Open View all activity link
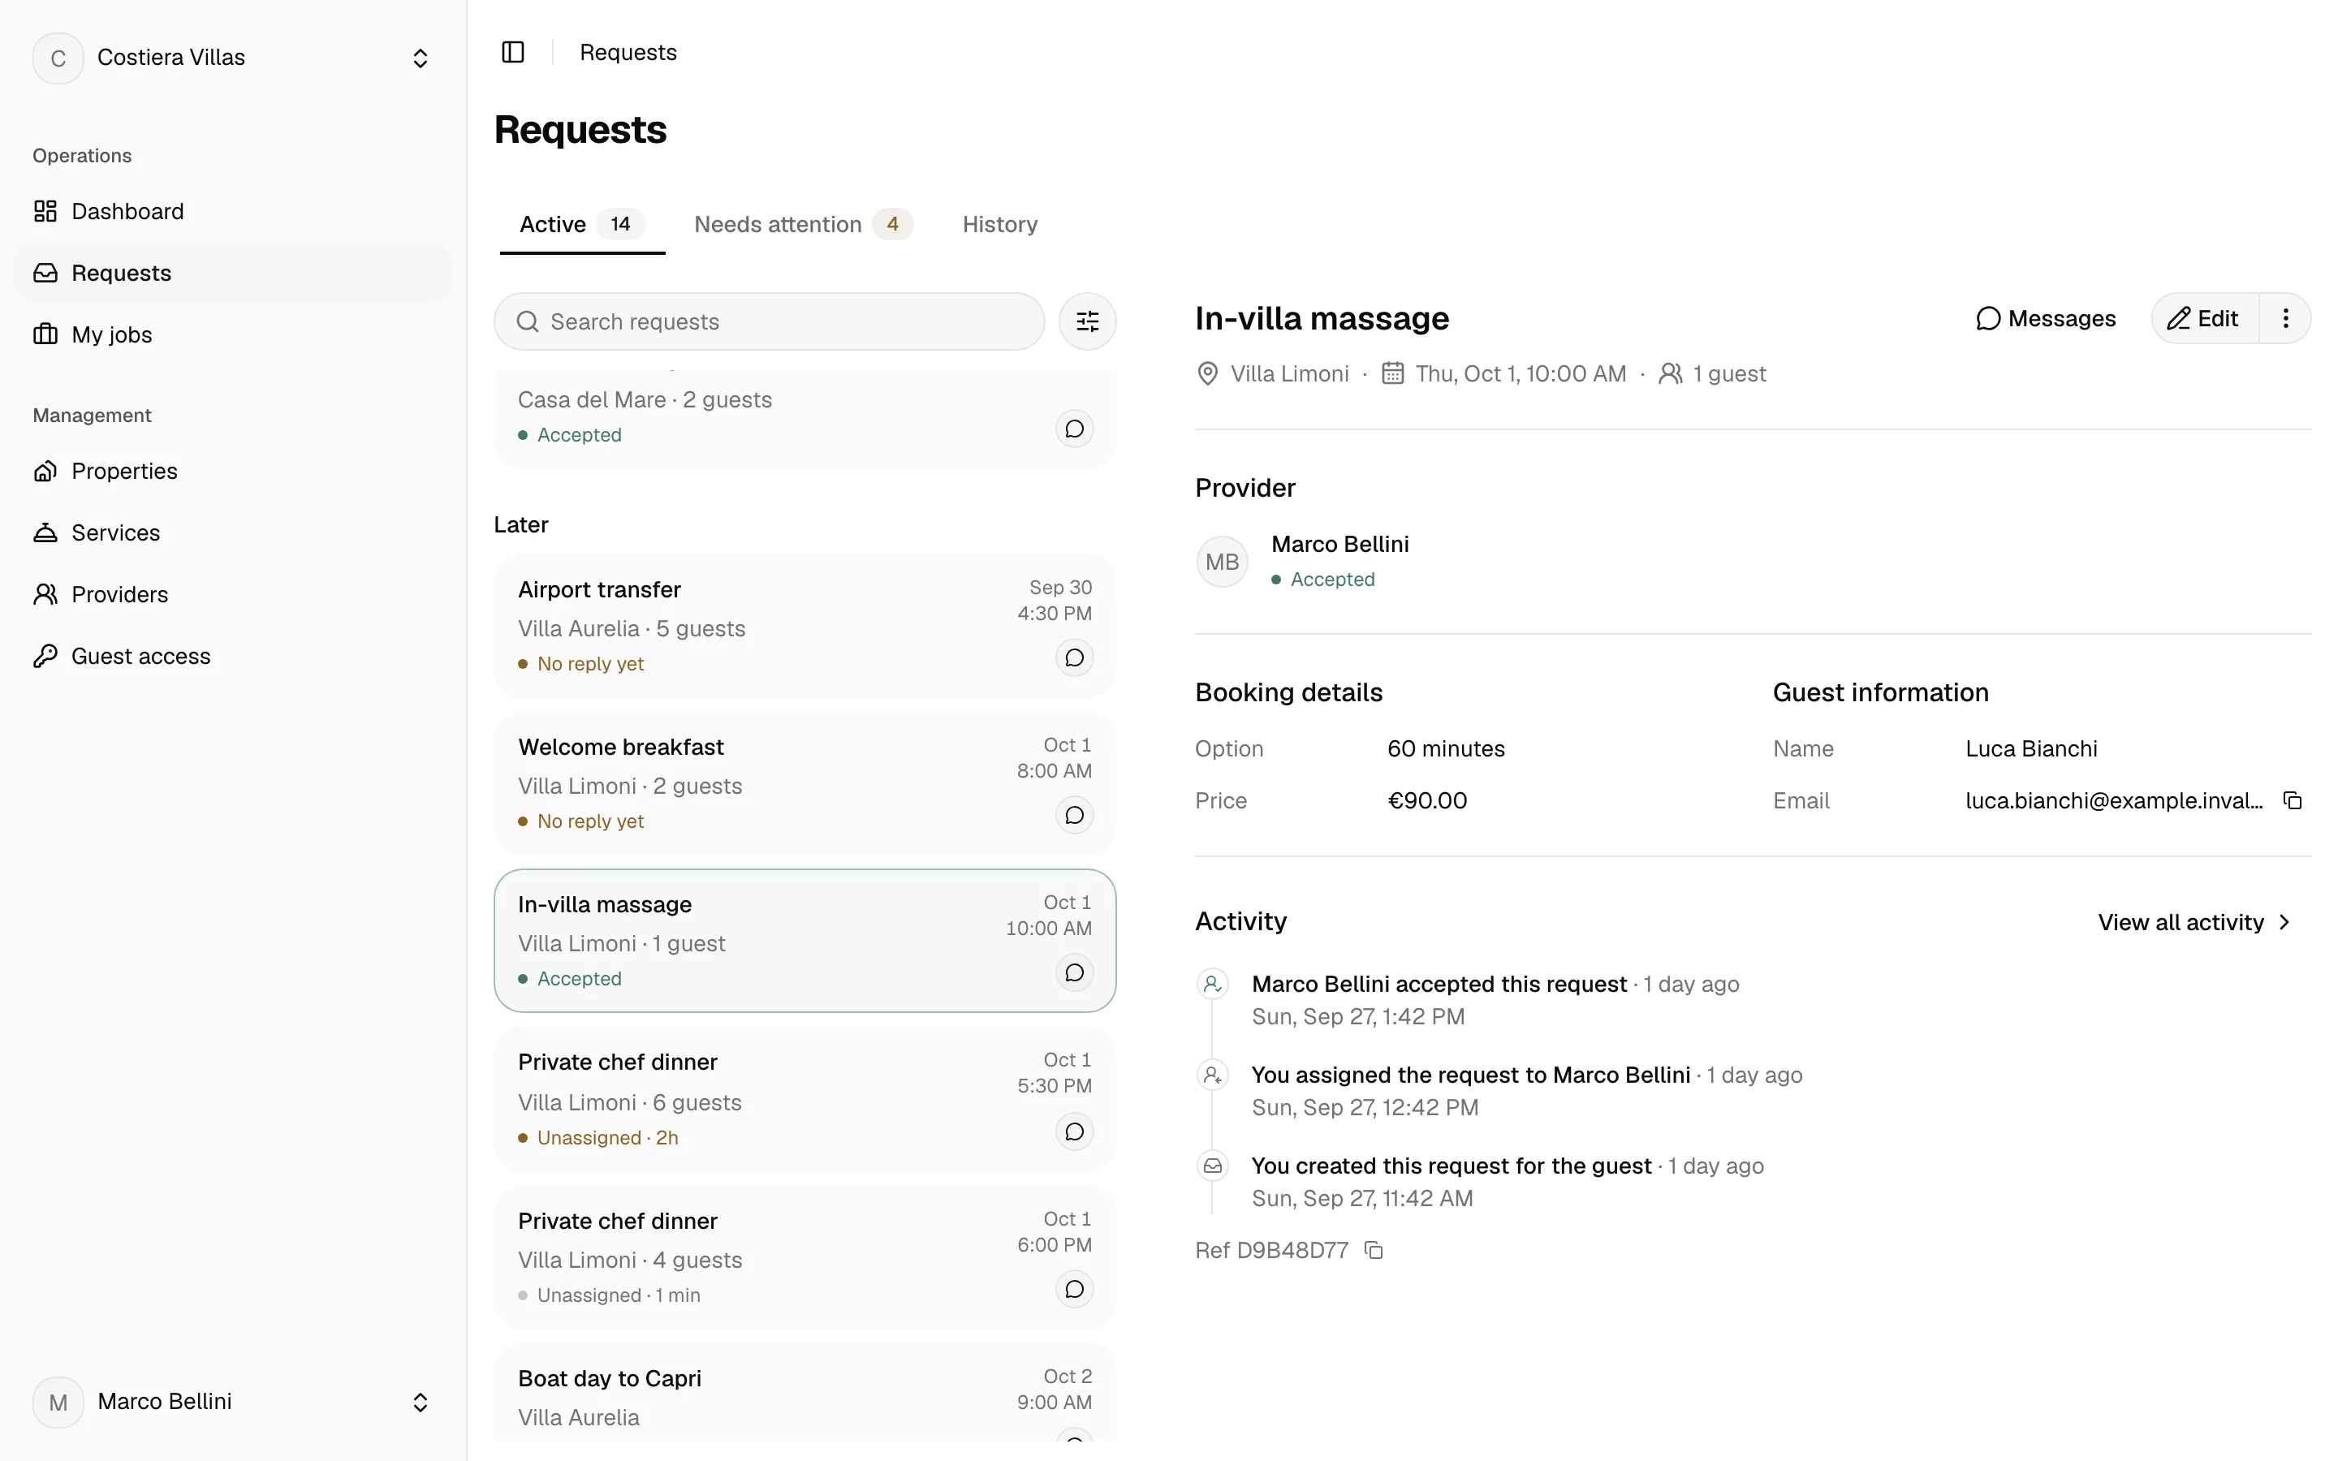The height and width of the screenshot is (1461, 2338). 2193,923
